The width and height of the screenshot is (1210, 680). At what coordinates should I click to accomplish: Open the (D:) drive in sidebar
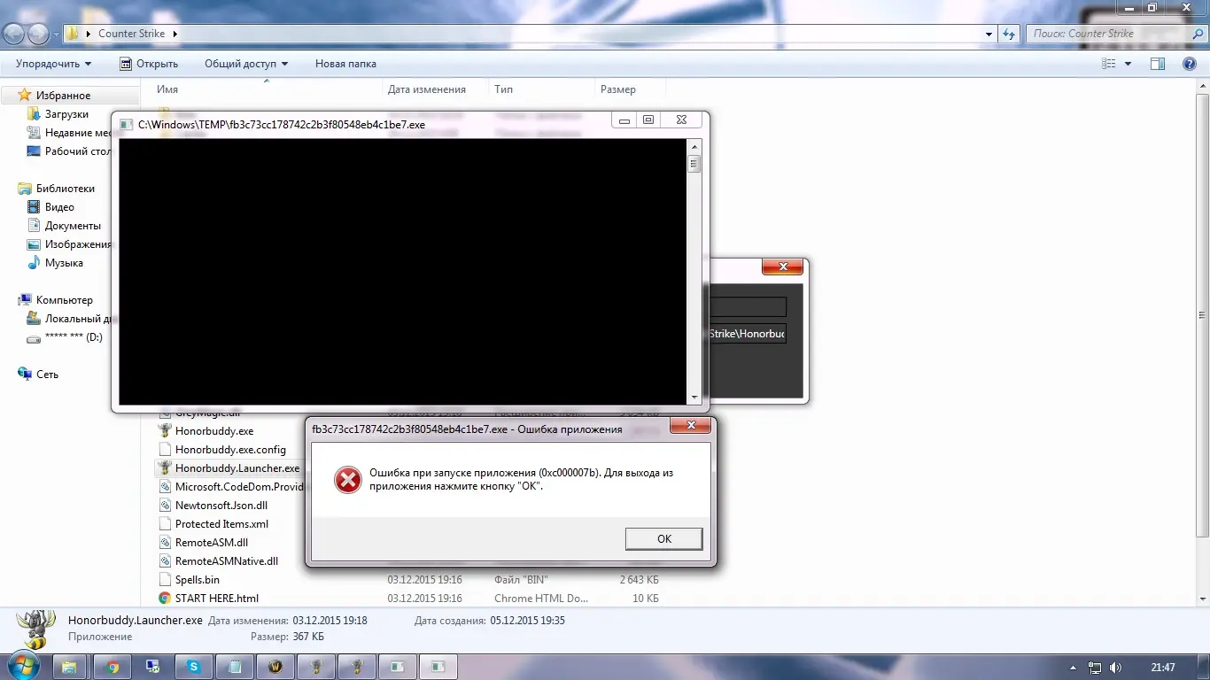[x=74, y=337]
